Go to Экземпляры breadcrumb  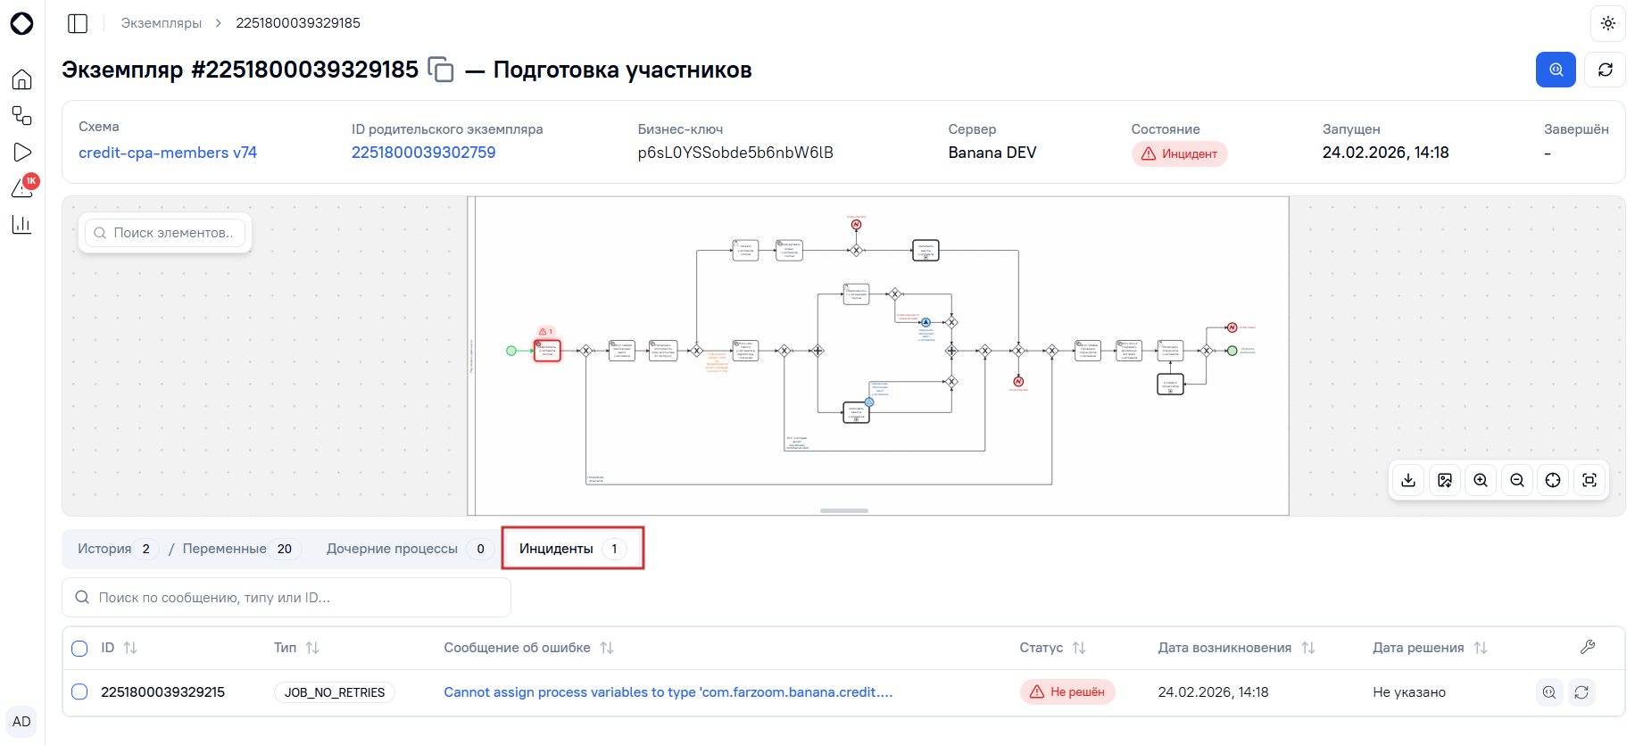pos(162,23)
